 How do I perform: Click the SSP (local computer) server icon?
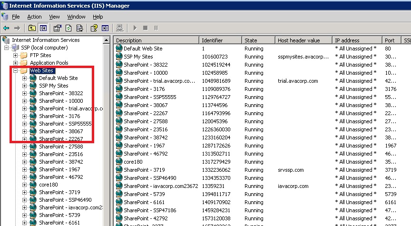point(16,48)
